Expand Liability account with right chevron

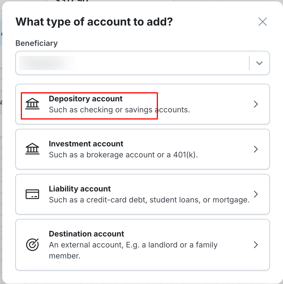point(256,194)
